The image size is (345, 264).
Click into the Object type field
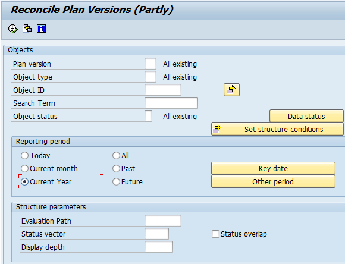(150, 77)
